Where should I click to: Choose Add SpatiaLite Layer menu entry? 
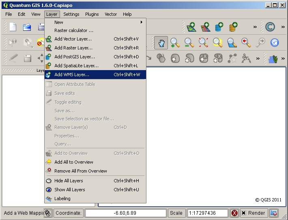click(95, 66)
